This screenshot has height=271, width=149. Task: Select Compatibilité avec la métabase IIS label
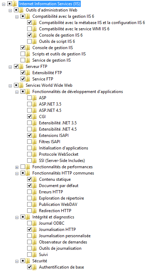[92, 23]
